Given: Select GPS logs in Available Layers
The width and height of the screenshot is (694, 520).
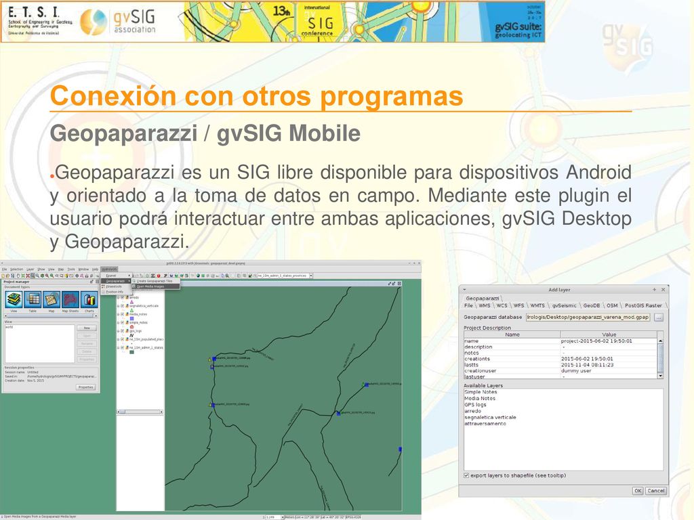Looking at the screenshot, I should [475, 405].
